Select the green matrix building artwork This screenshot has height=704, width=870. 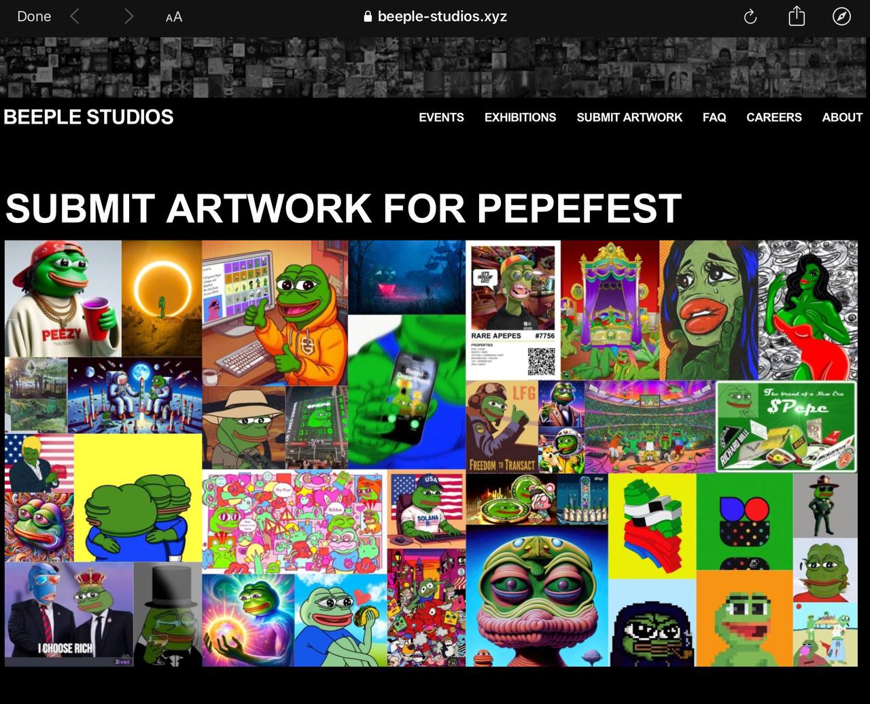[316, 427]
